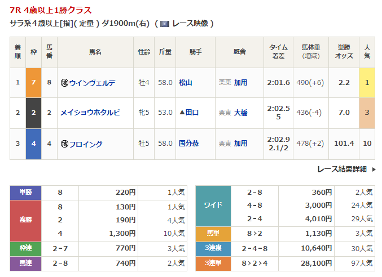Open horse page for メイショウホタルビ
The width and height of the screenshot is (382, 277).
pyautogui.click(x=90, y=113)
